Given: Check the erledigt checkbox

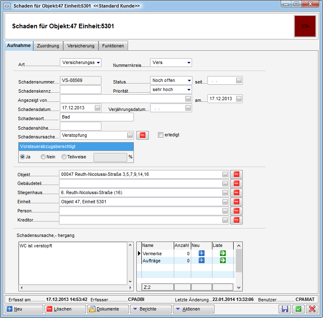Looking at the screenshot, I should pyautogui.click(x=161, y=135).
